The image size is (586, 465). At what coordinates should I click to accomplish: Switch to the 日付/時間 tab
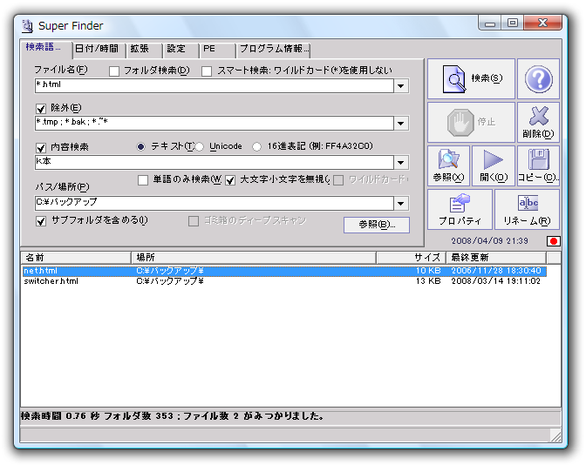[99, 50]
